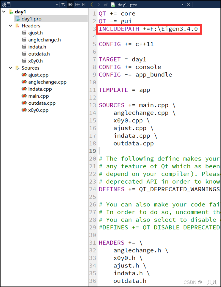Image resolution: width=221 pixels, height=287 pixels.
Task: Close the day1.pro document
Action: tap(188, 5)
